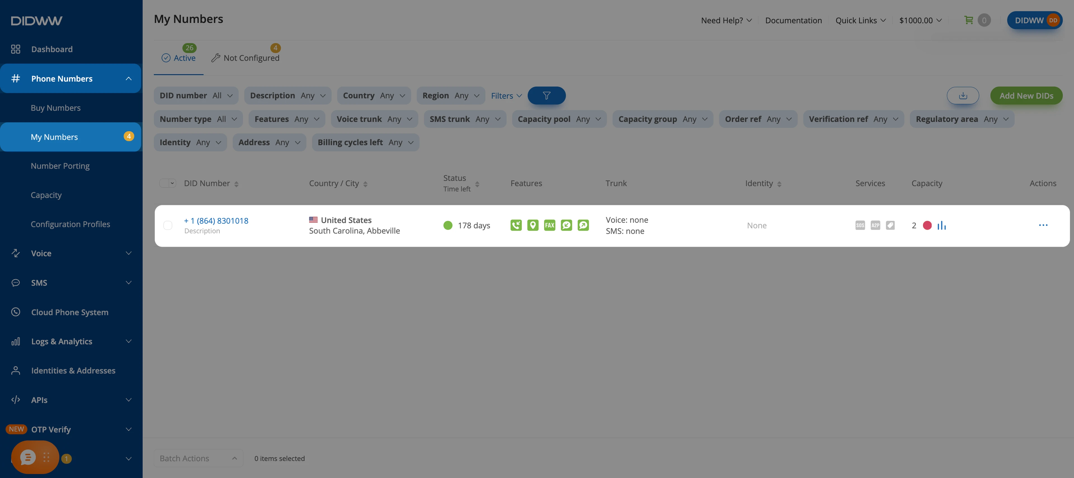Click the SOS service icon
This screenshot has height=478, width=1074.
(x=860, y=225)
